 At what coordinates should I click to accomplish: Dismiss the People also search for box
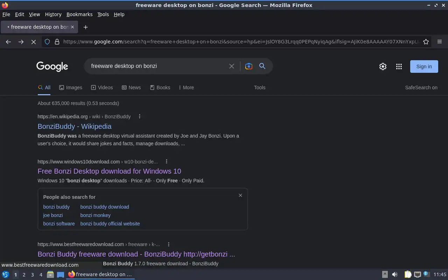pyautogui.click(x=240, y=195)
